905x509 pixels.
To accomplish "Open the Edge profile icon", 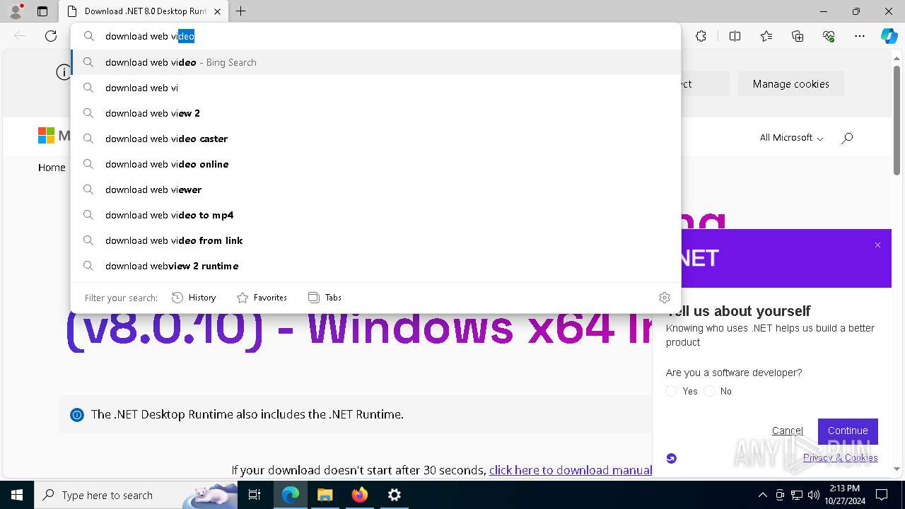I will pos(16,11).
